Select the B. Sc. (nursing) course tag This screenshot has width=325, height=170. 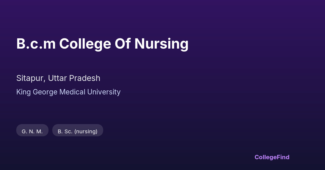[x=77, y=131]
